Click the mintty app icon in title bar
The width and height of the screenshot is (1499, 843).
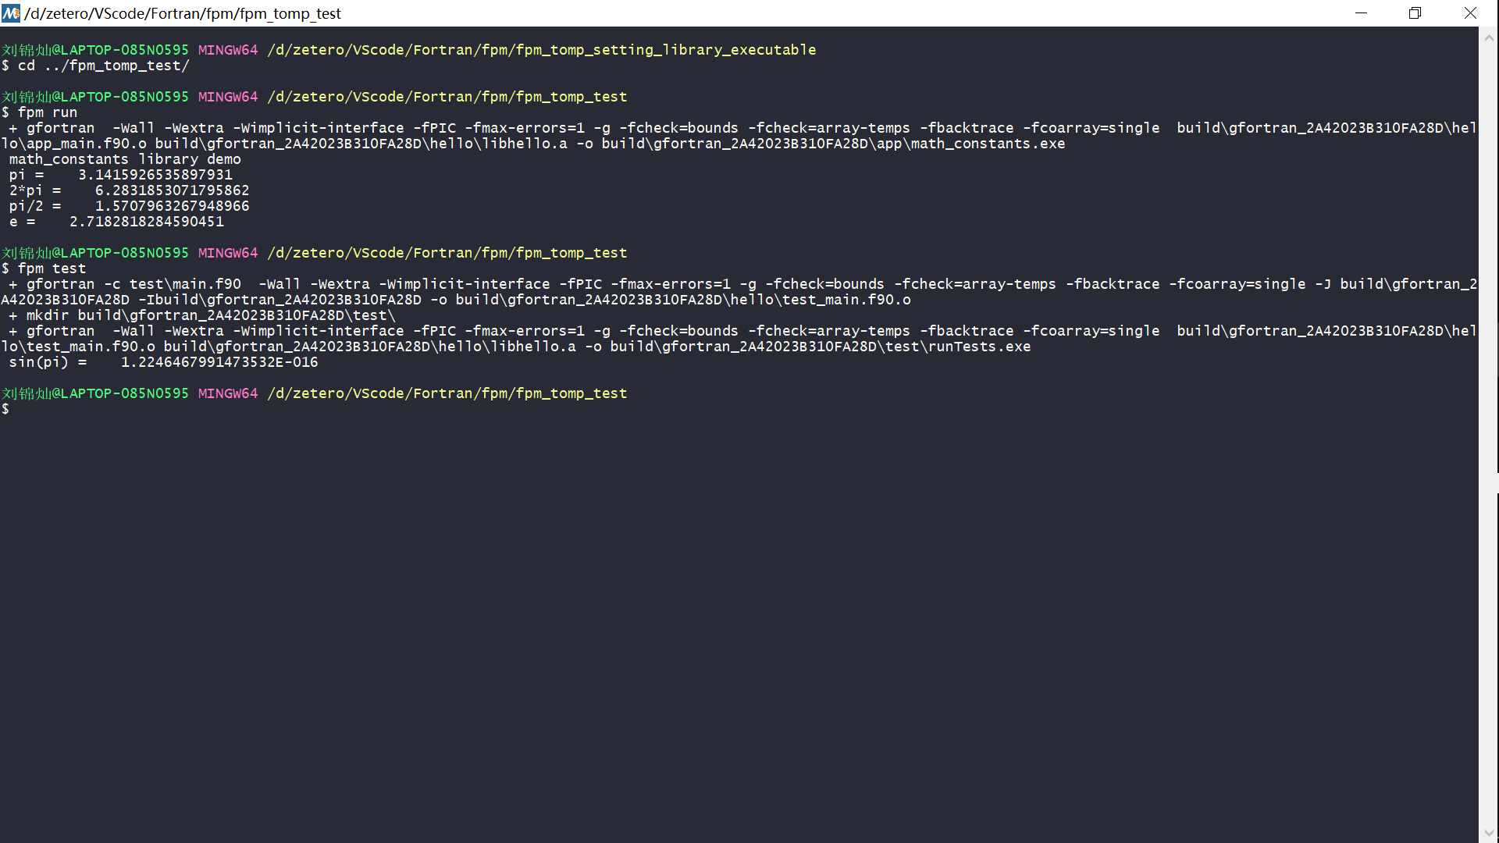[x=11, y=13]
